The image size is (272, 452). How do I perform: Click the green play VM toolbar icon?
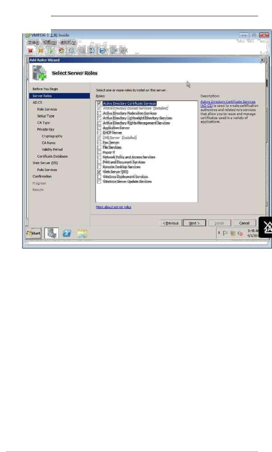[51, 51]
